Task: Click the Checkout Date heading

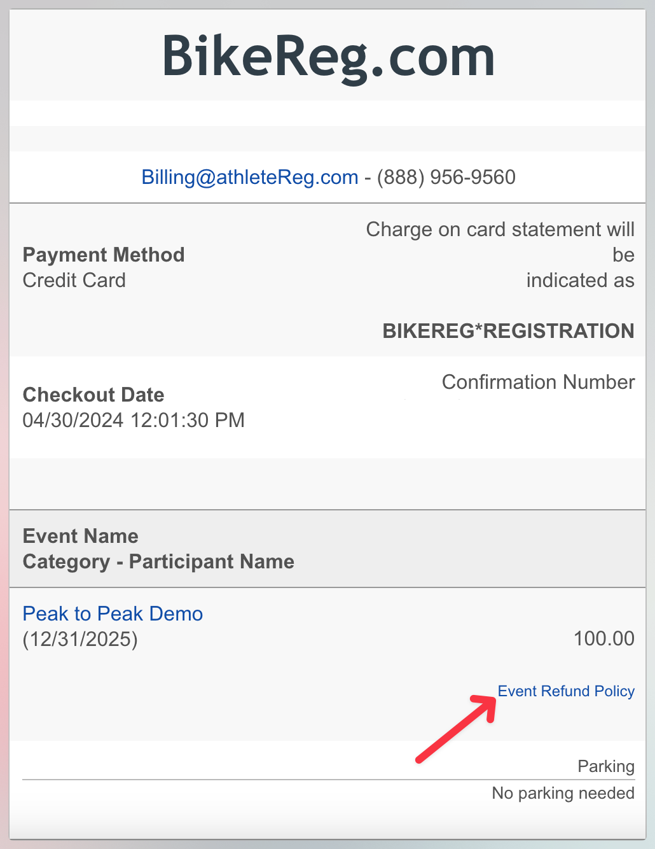Action: (93, 395)
